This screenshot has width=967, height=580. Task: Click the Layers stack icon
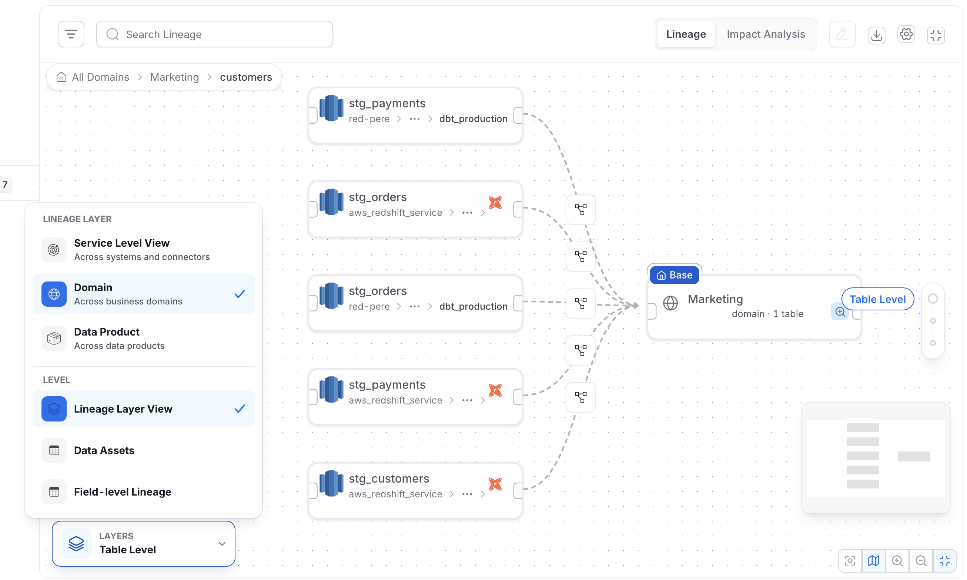point(76,543)
